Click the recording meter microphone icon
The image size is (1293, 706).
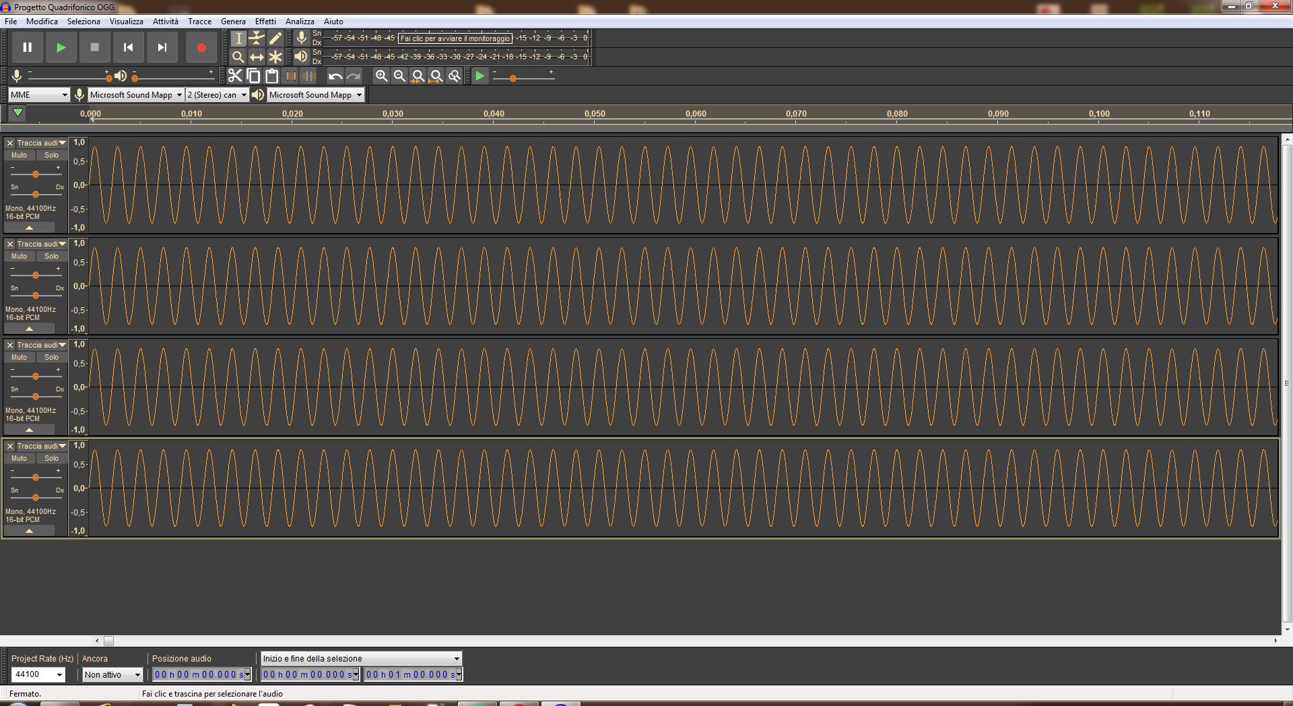(x=301, y=38)
